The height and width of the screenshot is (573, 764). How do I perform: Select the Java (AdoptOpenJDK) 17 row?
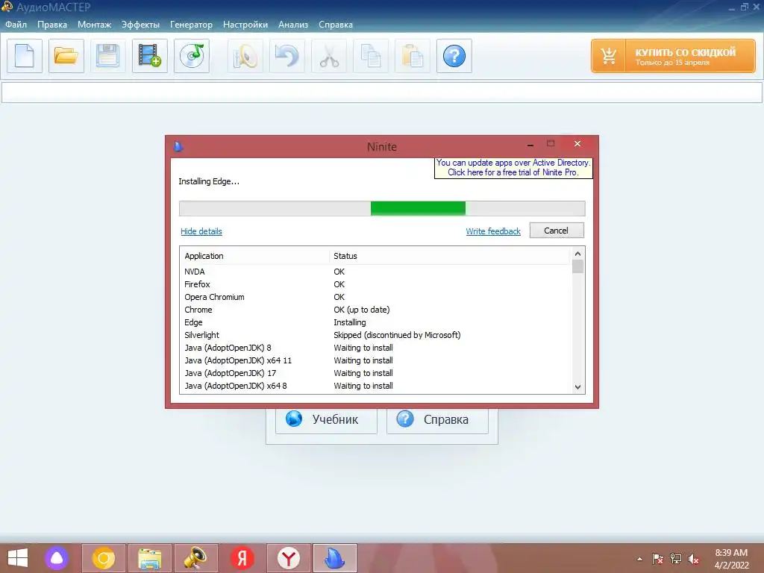click(x=376, y=373)
